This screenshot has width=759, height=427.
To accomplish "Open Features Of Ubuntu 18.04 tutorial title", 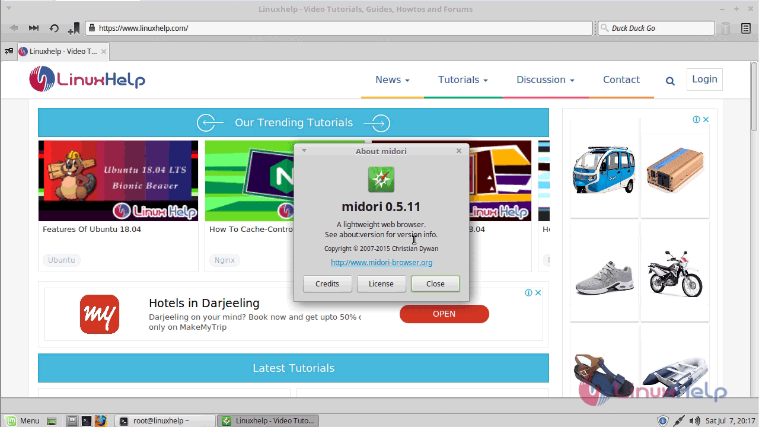I will (92, 229).
